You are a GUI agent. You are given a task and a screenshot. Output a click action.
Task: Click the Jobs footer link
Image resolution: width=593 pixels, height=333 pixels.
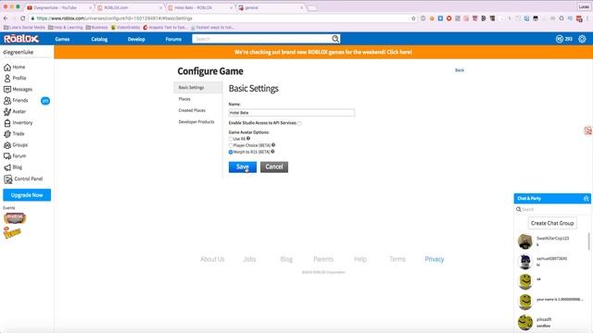(x=249, y=259)
